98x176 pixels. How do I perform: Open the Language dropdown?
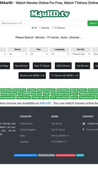(60, 54)
